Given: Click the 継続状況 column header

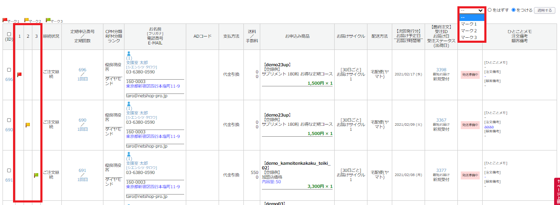Looking at the screenshot, I should (51, 36).
